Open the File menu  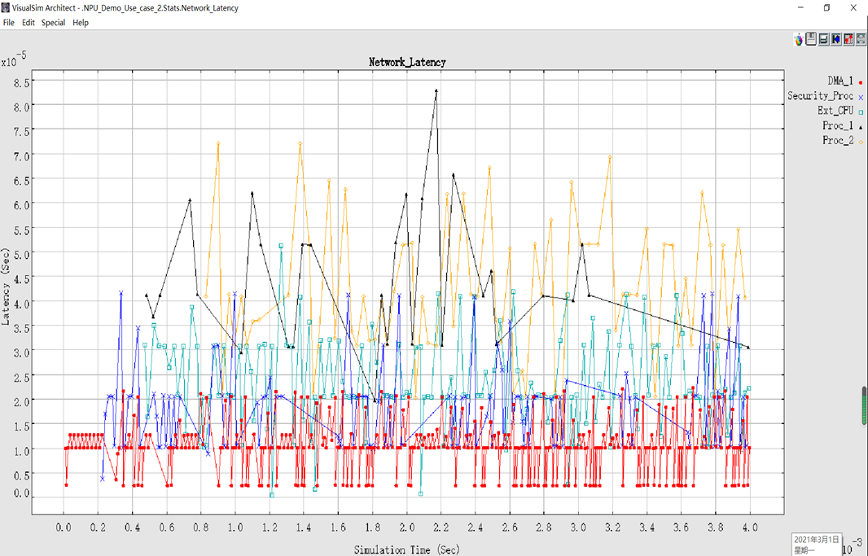coord(9,23)
